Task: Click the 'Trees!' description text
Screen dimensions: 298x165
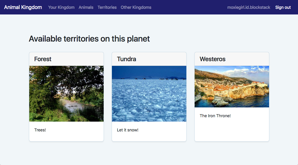Action: [40, 130]
